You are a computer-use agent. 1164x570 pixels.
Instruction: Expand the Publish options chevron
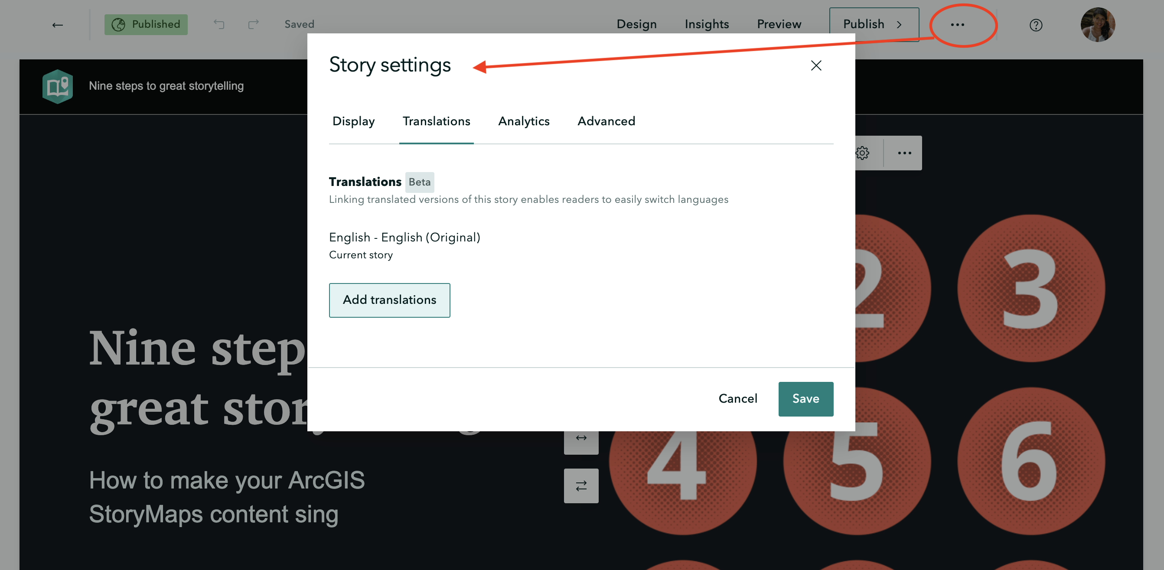pos(899,25)
